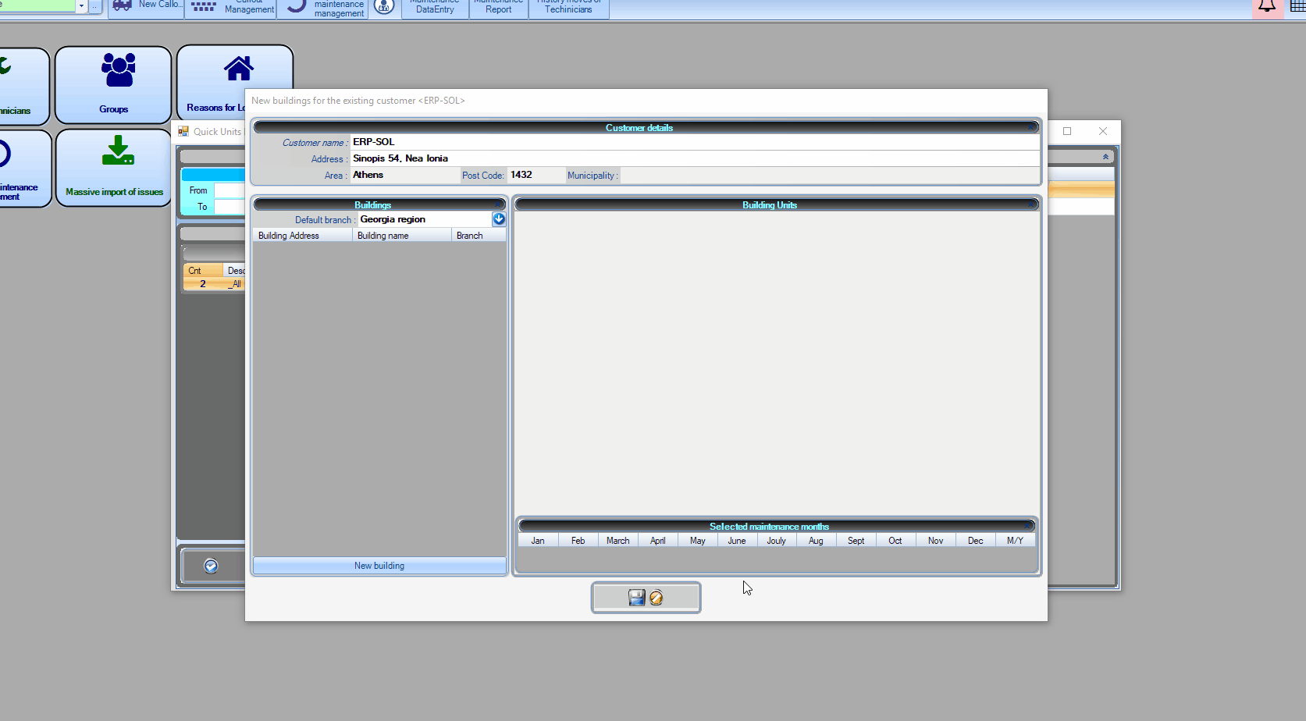Collapse the Quick Units panel double-chevron
Viewport: 1306px width, 721px height.
(1105, 157)
